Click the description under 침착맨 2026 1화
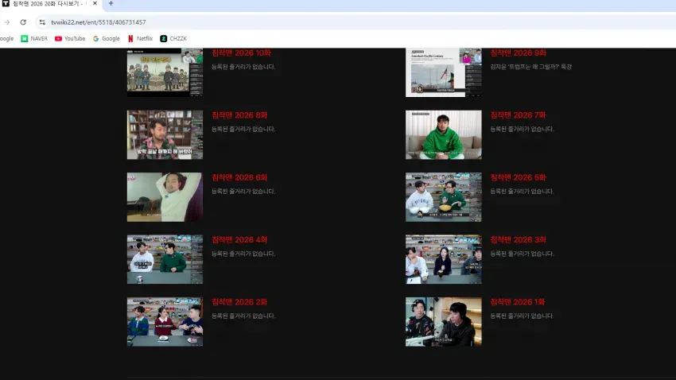This screenshot has height=380, width=676. [x=522, y=316]
